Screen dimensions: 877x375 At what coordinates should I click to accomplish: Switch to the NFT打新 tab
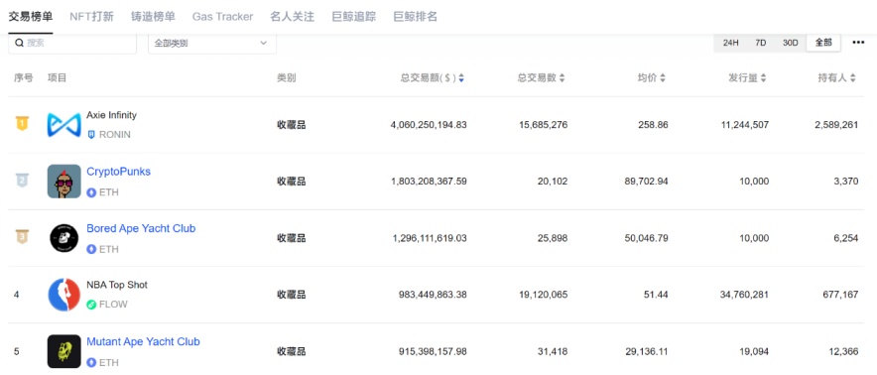[x=91, y=17]
